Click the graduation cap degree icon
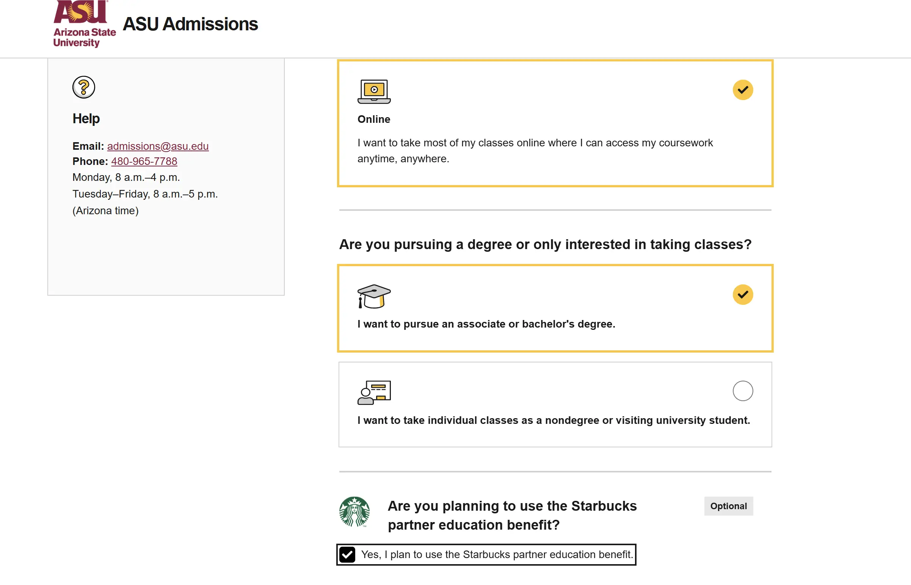The height and width of the screenshot is (585, 911). coord(374,296)
